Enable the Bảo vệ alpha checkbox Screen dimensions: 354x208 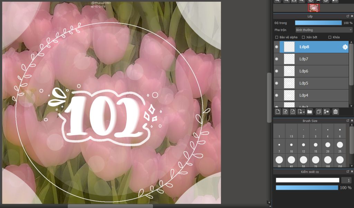click(277, 37)
